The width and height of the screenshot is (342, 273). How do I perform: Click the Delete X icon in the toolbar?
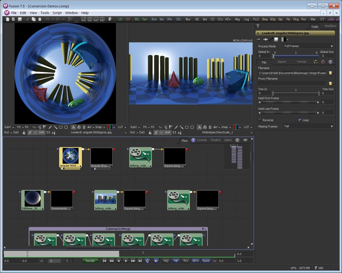coord(70,19)
